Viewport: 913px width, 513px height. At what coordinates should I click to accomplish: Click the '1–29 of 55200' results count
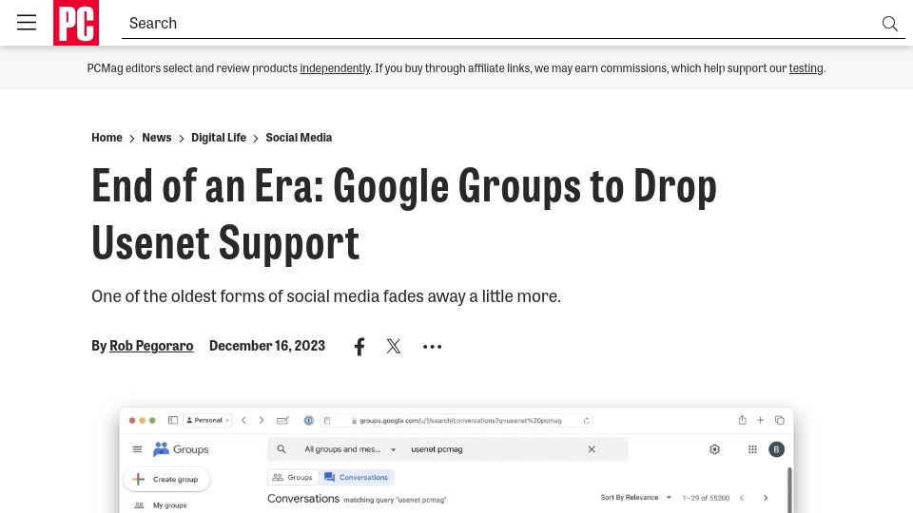[706, 498]
